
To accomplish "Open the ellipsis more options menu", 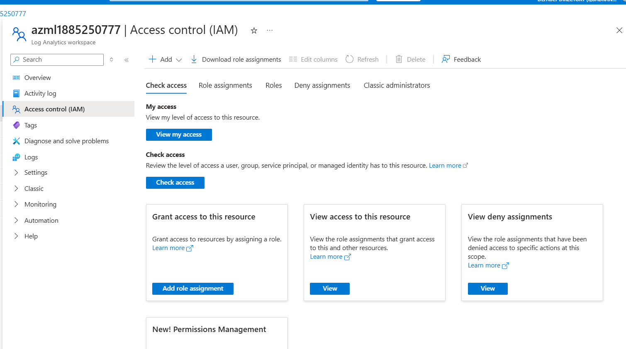I will click(x=270, y=30).
